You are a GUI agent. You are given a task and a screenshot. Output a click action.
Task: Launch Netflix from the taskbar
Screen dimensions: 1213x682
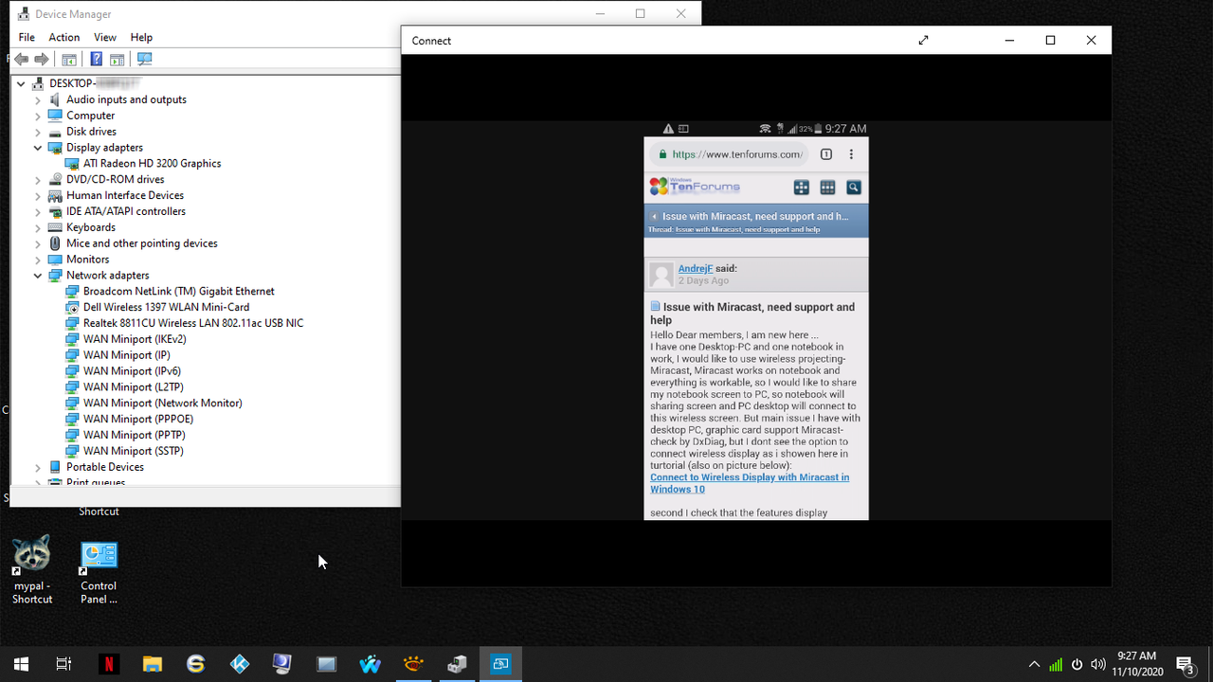pyautogui.click(x=108, y=664)
